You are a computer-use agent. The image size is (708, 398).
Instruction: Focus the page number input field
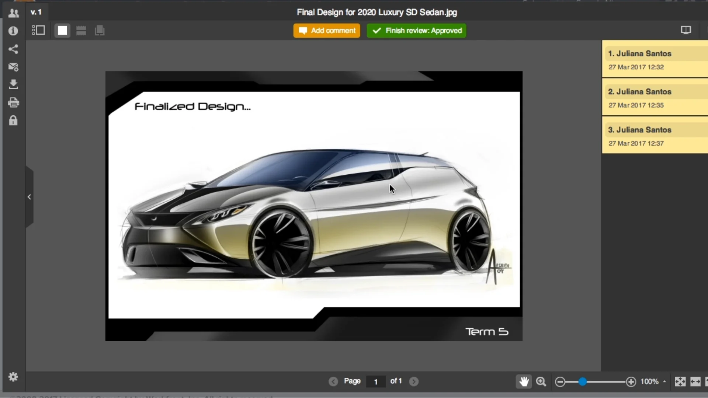[376, 381]
